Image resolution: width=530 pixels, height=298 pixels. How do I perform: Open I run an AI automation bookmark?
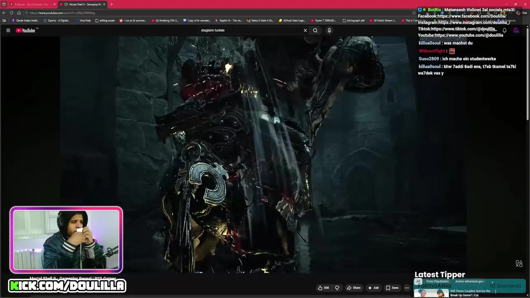(x=133, y=20)
